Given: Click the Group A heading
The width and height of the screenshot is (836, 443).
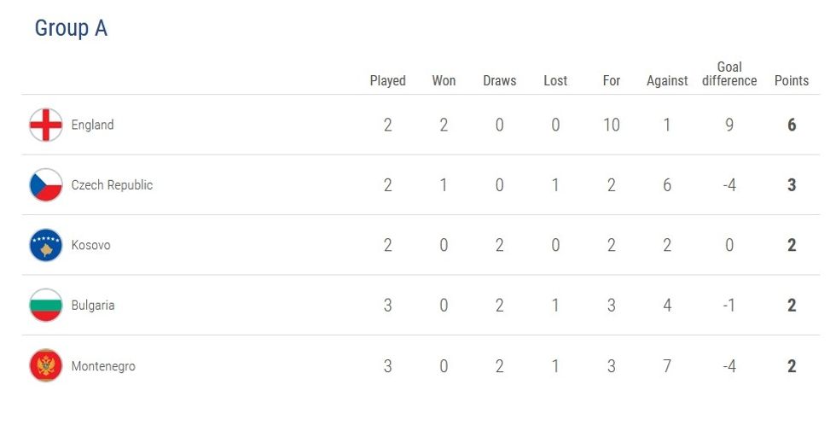Looking at the screenshot, I should tap(71, 28).
